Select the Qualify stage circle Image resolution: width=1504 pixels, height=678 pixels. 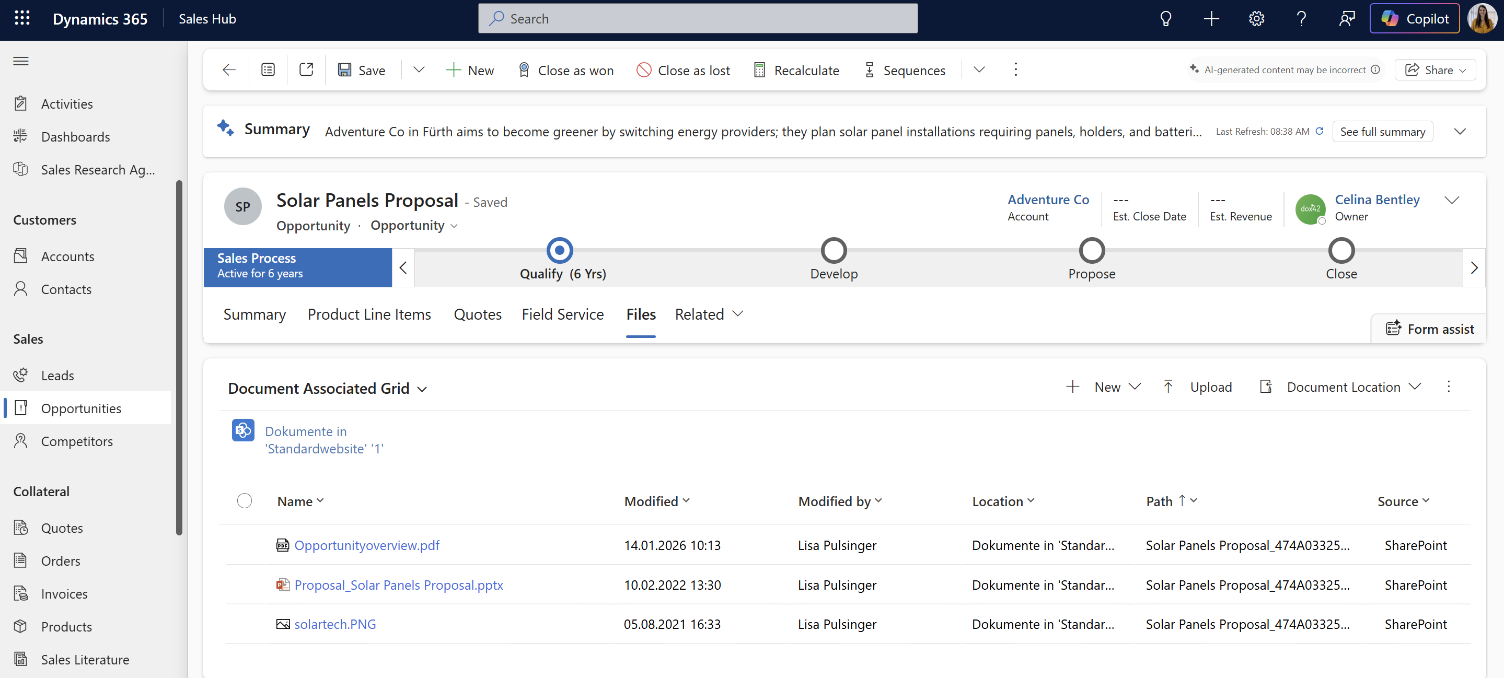[559, 250]
